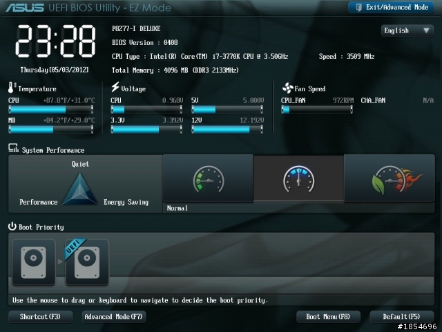Click the CPU voltage bar
The height and width of the screenshot is (332, 442).
(146, 109)
